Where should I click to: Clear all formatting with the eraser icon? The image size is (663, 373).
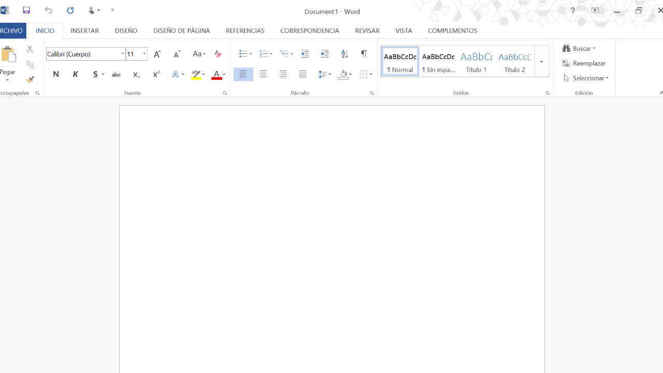click(218, 54)
